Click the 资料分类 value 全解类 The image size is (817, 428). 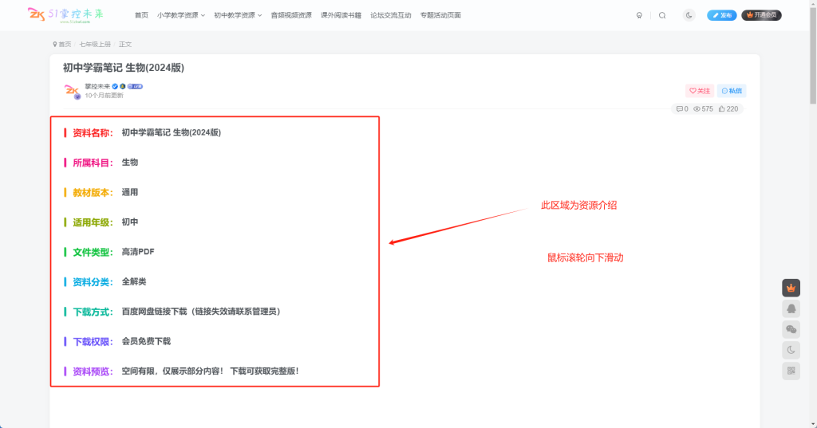[134, 281]
